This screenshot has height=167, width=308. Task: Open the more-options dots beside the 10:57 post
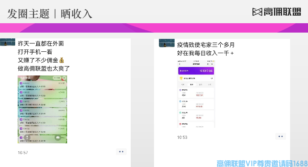pyautogui.click(x=121, y=151)
